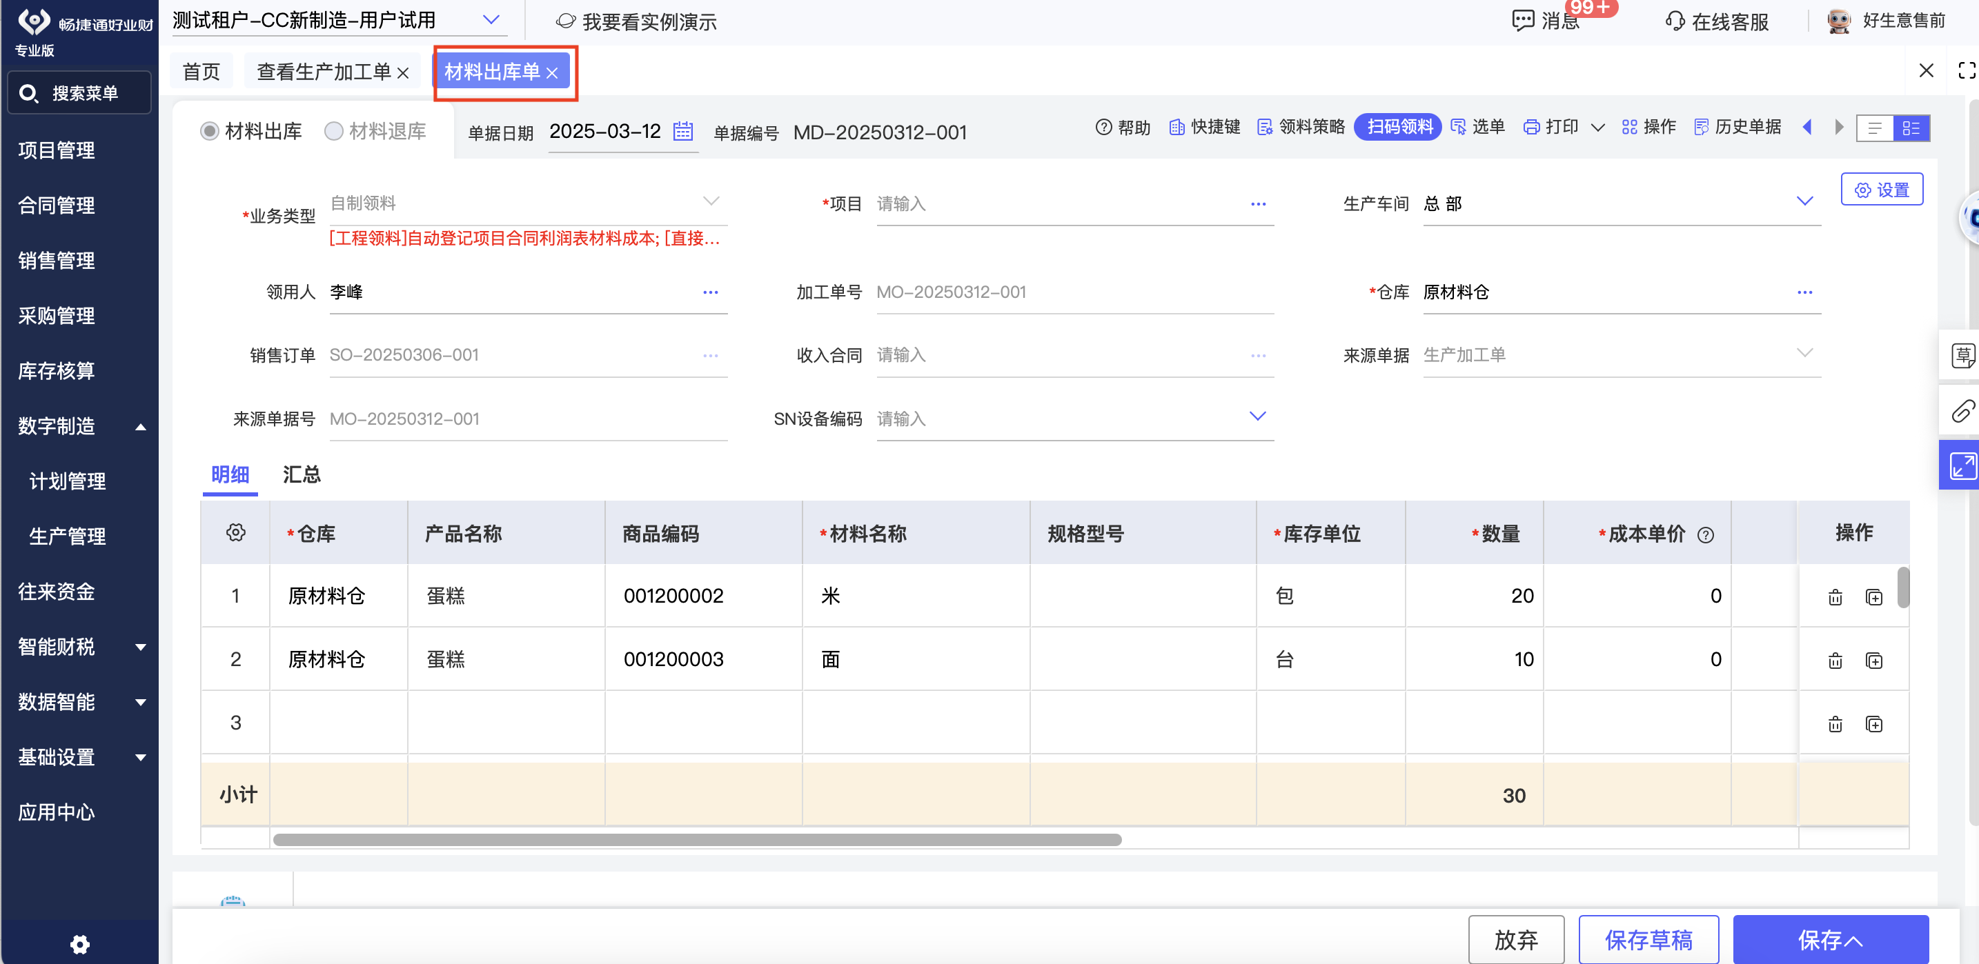Go to next document arrow
Viewport: 1979px width, 964px height.
(x=1839, y=128)
